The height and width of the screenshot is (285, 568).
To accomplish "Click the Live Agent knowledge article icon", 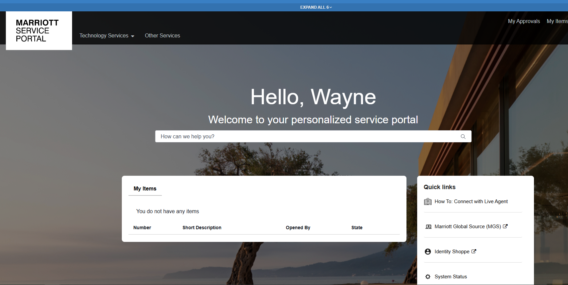I will pyautogui.click(x=428, y=201).
